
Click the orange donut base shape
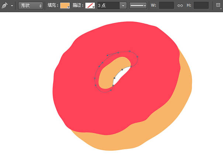(177, 103)
